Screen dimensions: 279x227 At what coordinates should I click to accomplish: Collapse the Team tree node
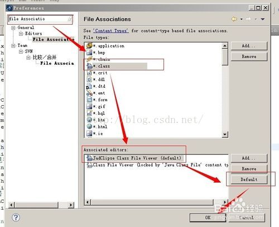[13, 46]
